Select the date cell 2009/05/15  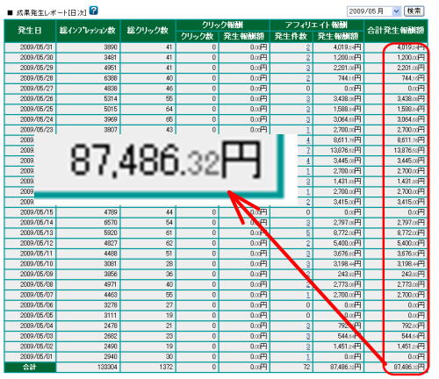pos(30,212)
